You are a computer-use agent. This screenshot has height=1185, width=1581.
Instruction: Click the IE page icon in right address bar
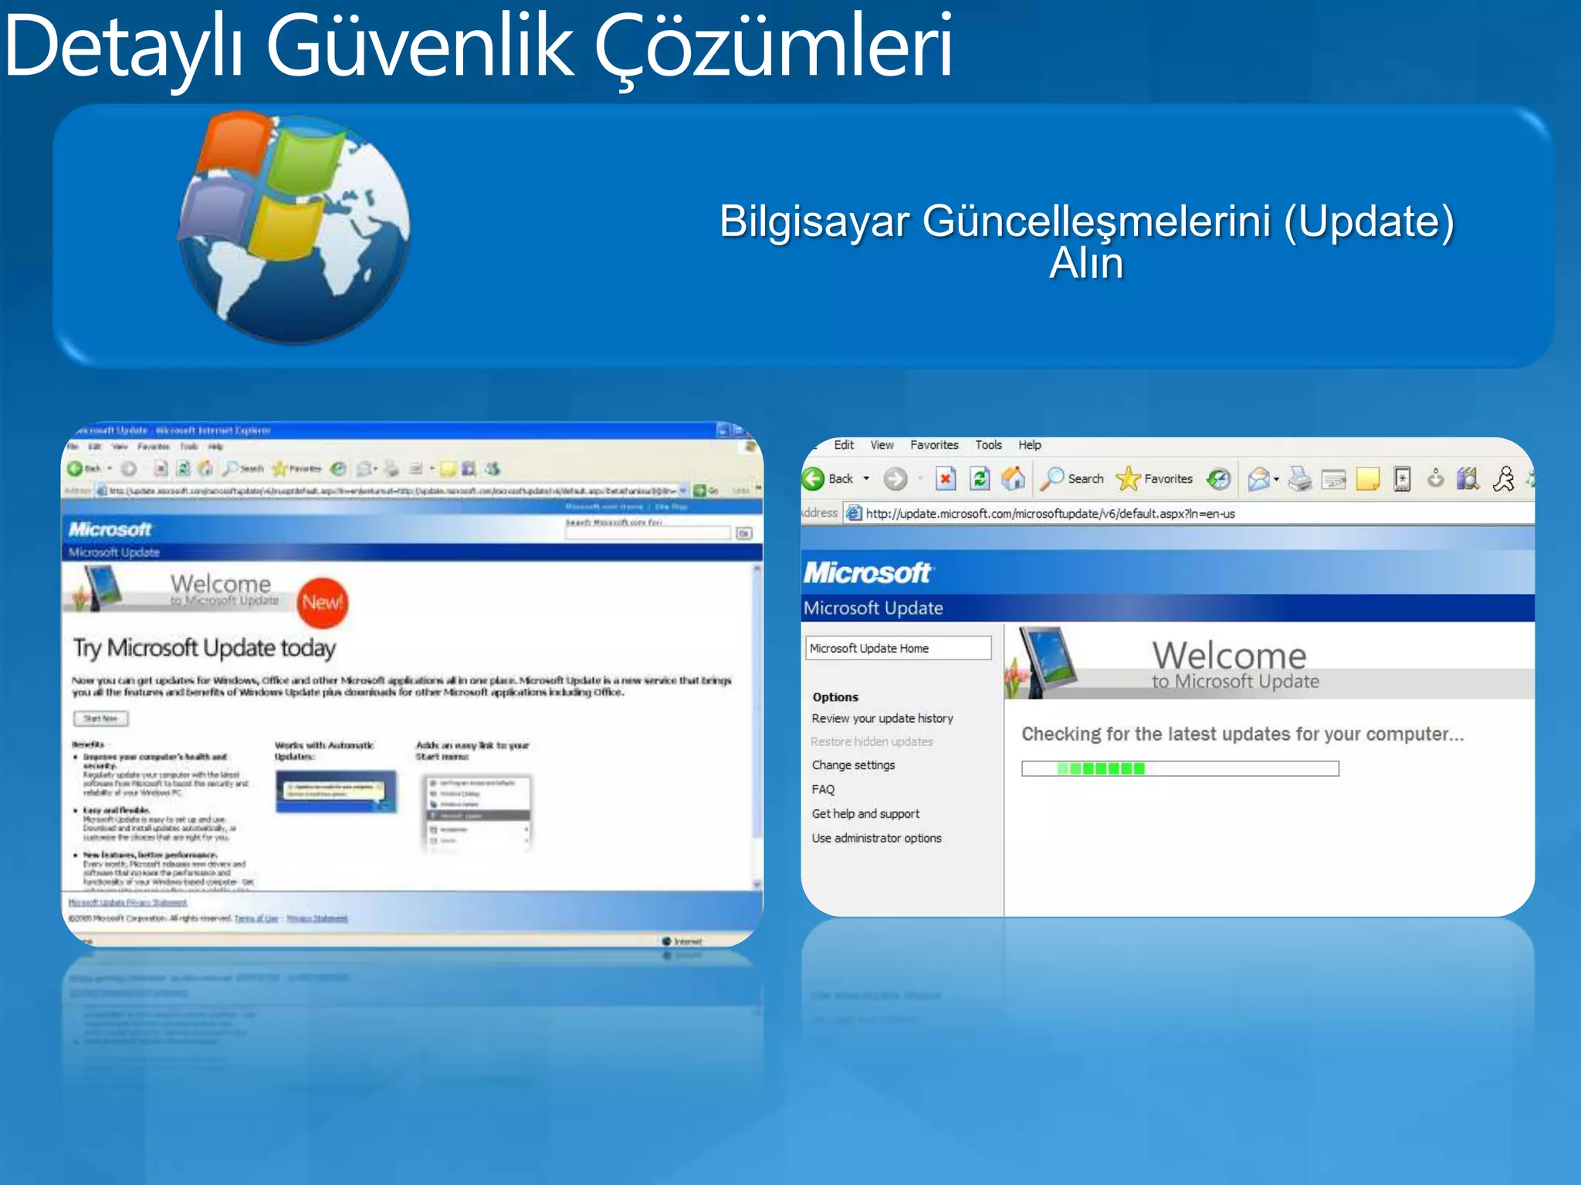tap(854, 513)
